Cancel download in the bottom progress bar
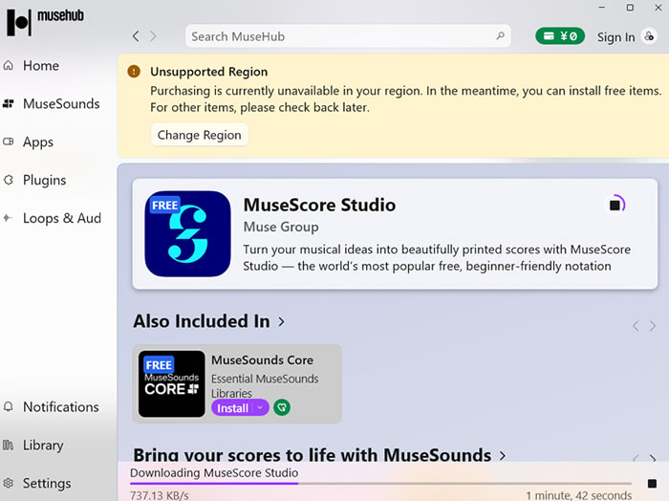 pyautogui.click(x=653, y=484)
